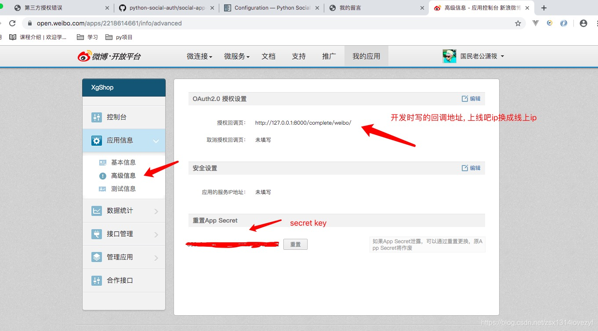
Task: Click 未填写 next to 应用的服务IP地址
Action: pos(263,192)
